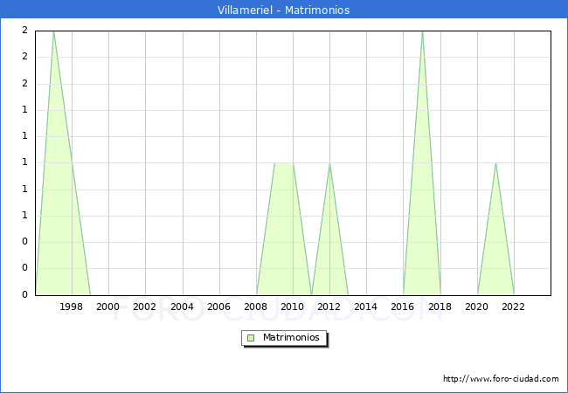This screenshot has width=568, height=393.
Task: Click the 2006 x-axis label
Action: coord(218,307)
